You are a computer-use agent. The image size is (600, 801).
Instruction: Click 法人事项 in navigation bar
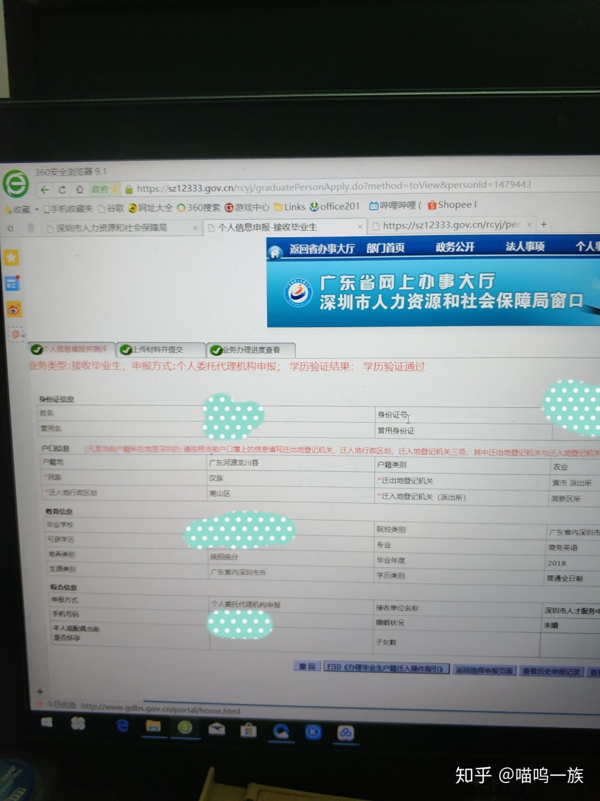coord(525,246)
